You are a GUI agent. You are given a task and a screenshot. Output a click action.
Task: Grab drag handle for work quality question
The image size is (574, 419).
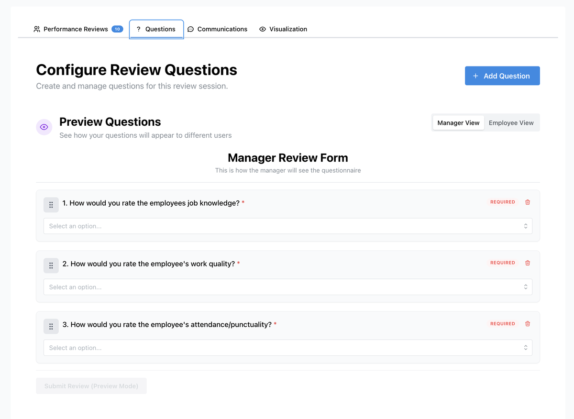51,265
